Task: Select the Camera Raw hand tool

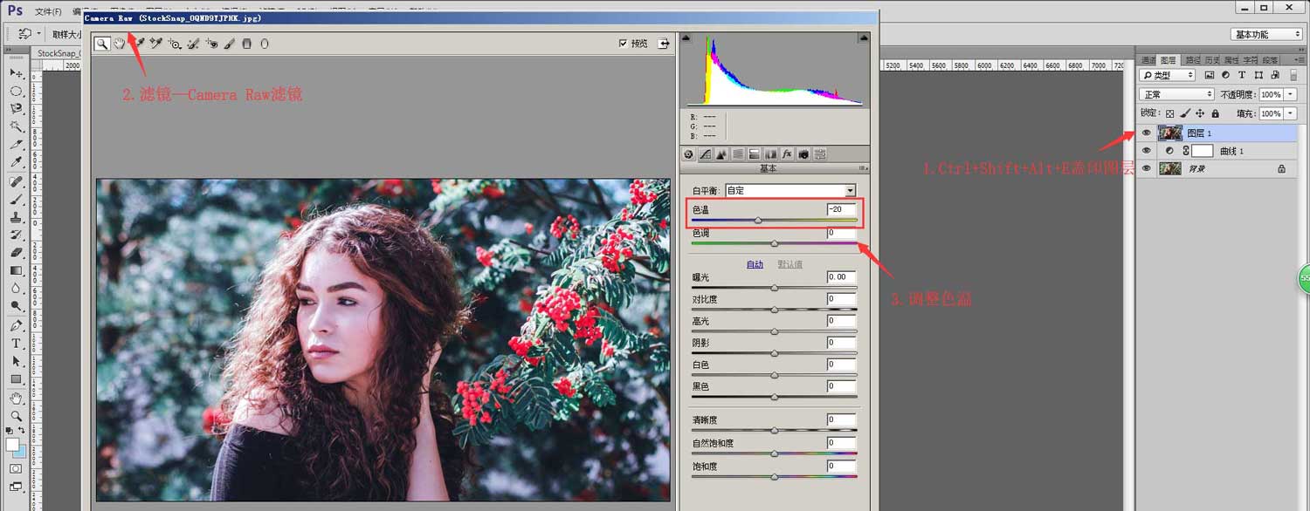Action: coord(120,43)
